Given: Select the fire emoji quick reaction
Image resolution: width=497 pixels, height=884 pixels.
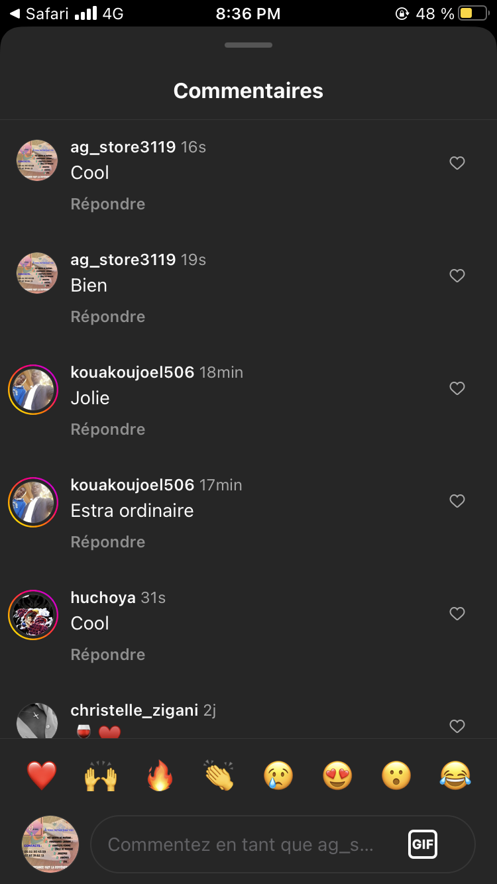Looking at the screenshot, I should point(160,775).
